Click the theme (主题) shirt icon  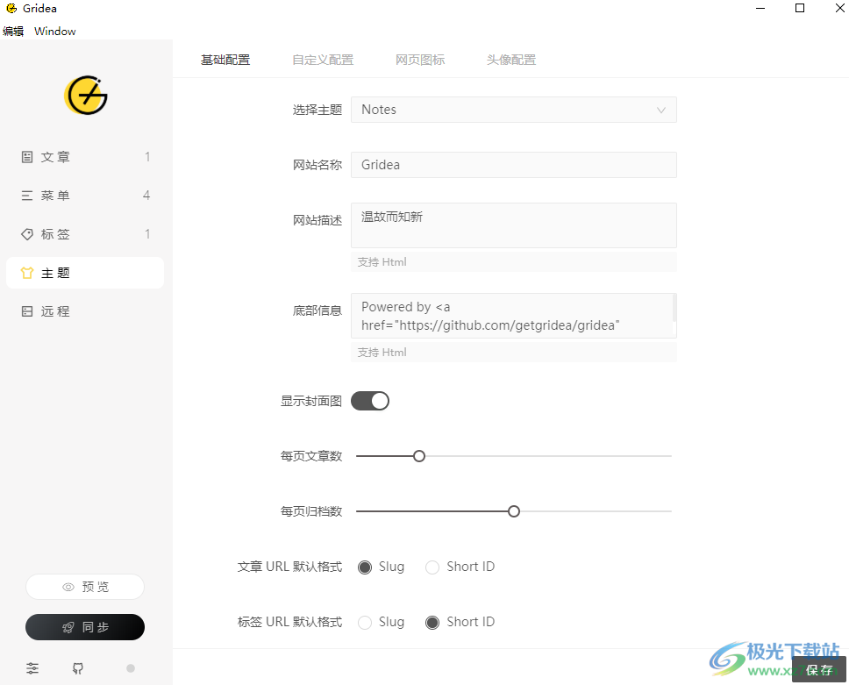pos(27,273)
